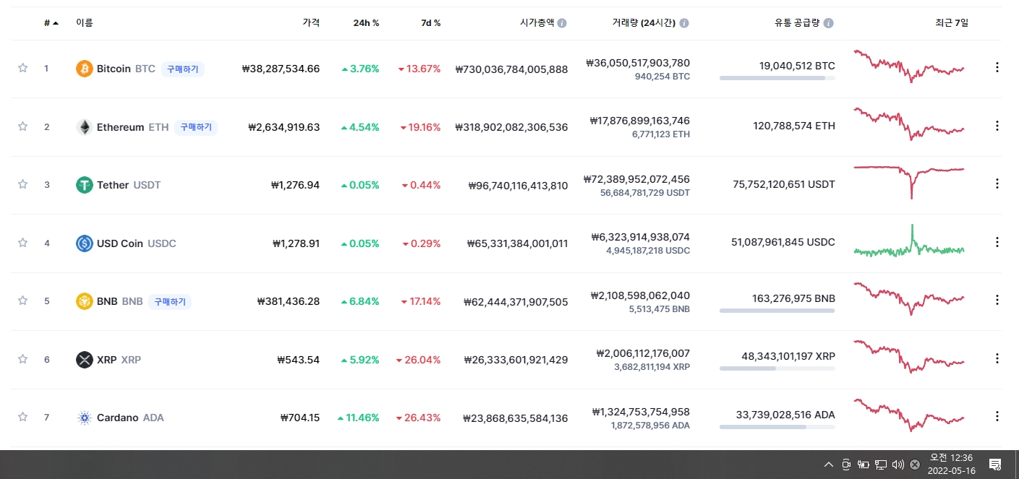Open more options for BNB row

coord(997,300)
